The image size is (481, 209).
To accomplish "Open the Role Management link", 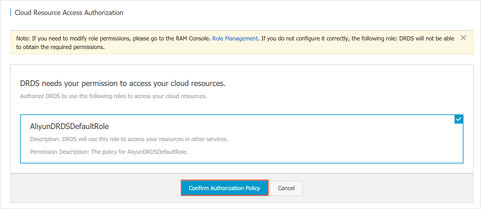I will coord(235,39).
